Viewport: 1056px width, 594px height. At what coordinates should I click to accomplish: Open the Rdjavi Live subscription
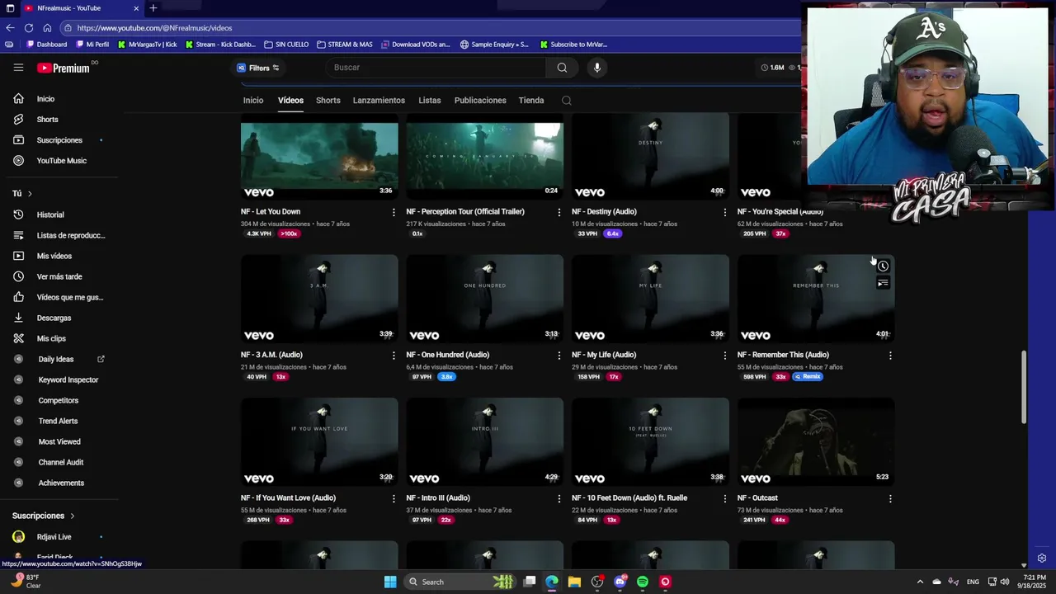54,536
